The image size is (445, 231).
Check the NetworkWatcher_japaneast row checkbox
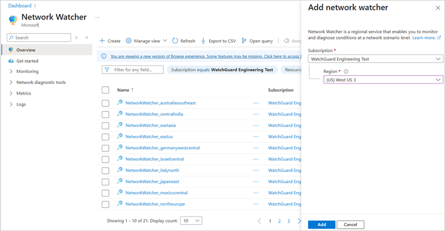(105, 181)
